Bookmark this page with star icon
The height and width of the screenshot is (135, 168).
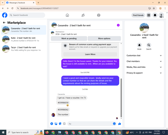[154, 8]
